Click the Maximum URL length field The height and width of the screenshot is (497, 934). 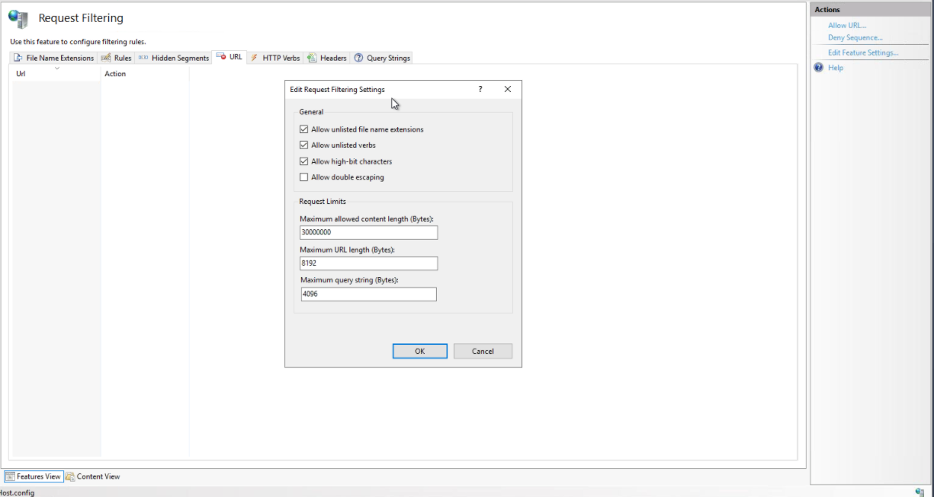click(369, 263)
